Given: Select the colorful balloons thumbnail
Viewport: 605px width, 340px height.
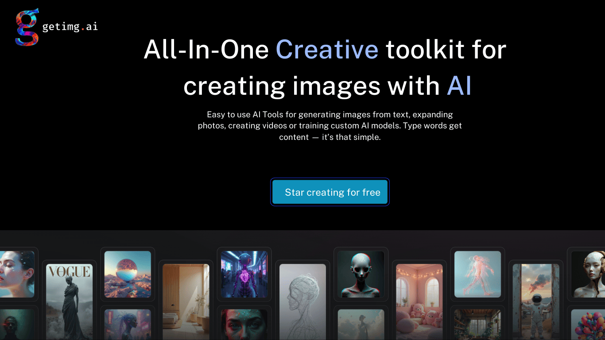Looking at the screenshot, I should pos(588,325).
